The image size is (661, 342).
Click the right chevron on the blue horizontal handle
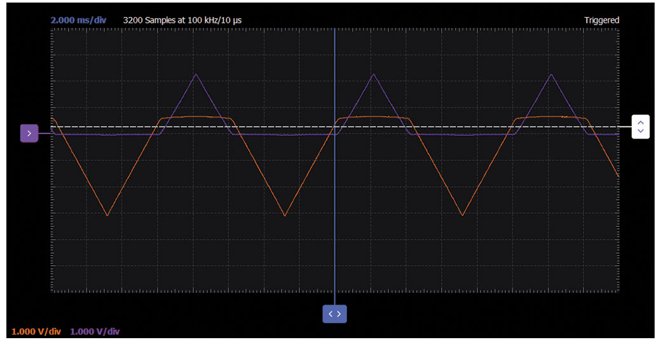[x=339, y=314]
